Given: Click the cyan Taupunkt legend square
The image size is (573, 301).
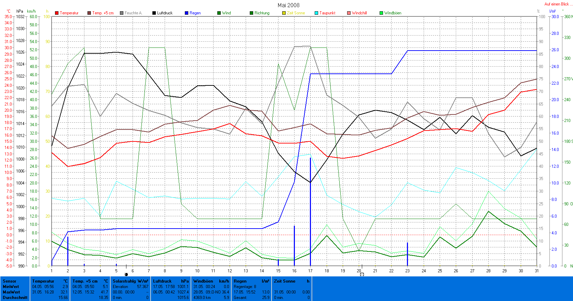Looking at the screenshot, I should [316, 13].
